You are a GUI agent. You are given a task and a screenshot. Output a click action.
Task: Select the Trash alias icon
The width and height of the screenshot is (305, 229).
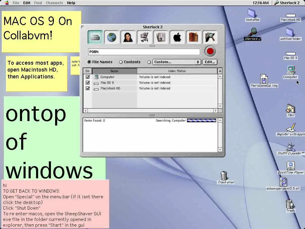pos(225,177)
